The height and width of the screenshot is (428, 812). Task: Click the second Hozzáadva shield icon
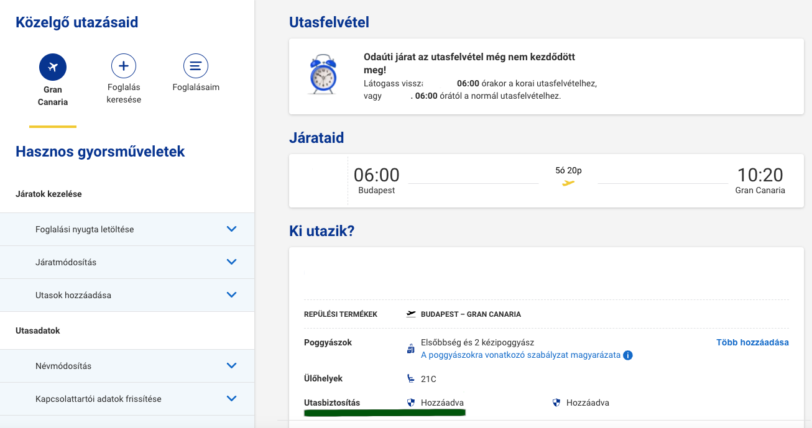point(556,403)
